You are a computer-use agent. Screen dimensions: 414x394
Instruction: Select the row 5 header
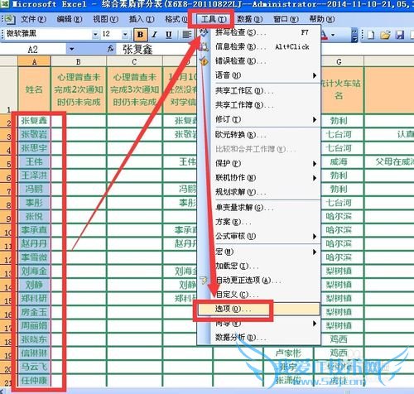pyautogui.click(x=8, y=162)
